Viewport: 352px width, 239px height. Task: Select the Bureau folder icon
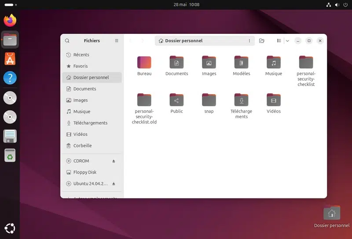click(144, 63)
